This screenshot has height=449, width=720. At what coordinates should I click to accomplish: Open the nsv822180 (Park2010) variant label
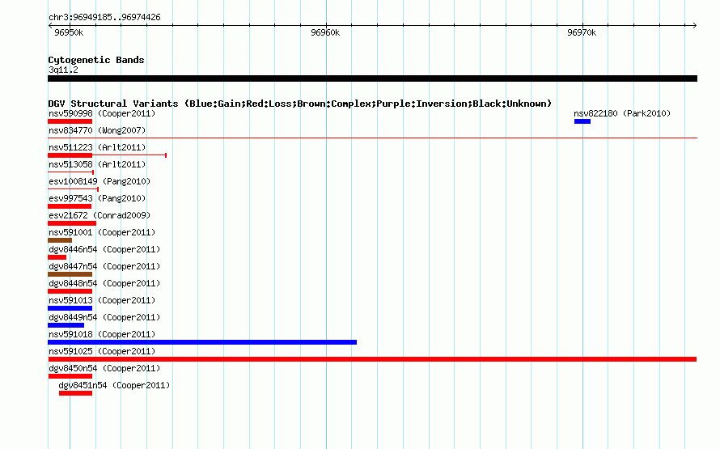tap(622, 113)
